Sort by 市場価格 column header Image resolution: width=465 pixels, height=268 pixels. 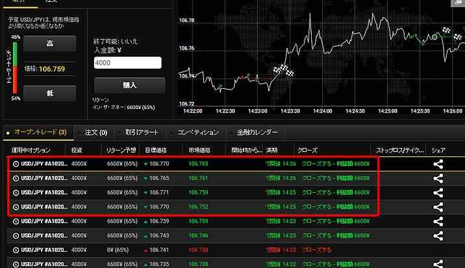tap(199, 151)
